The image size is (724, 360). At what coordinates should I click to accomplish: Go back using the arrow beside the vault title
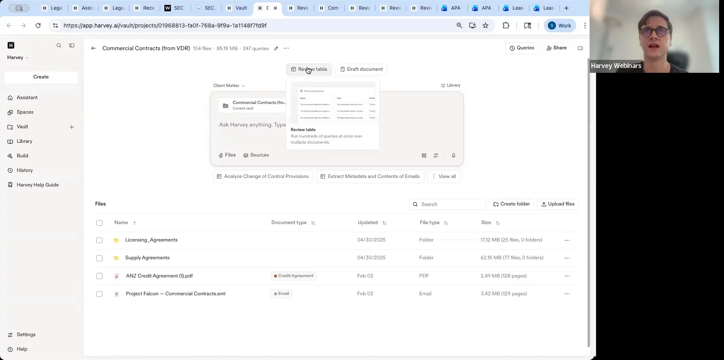pyautogui.click(x=94, y=49)
